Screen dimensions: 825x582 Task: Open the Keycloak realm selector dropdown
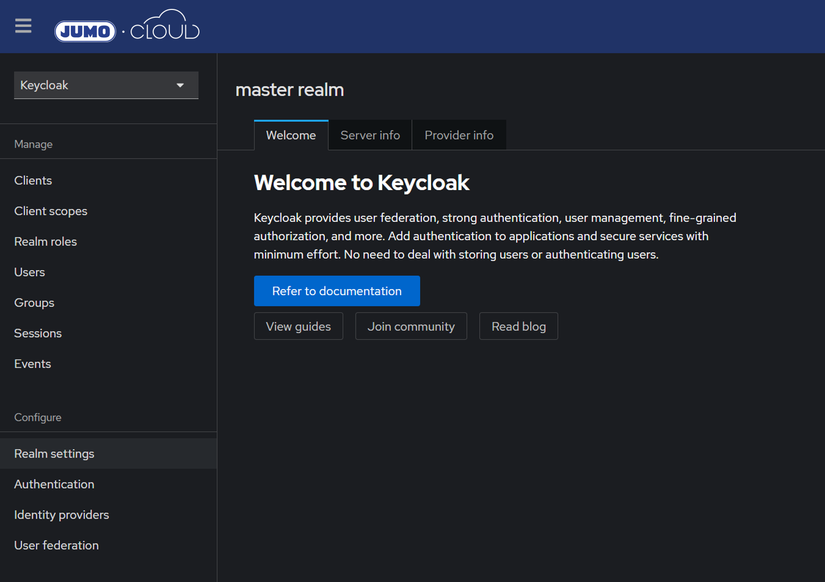coord(106,85)
